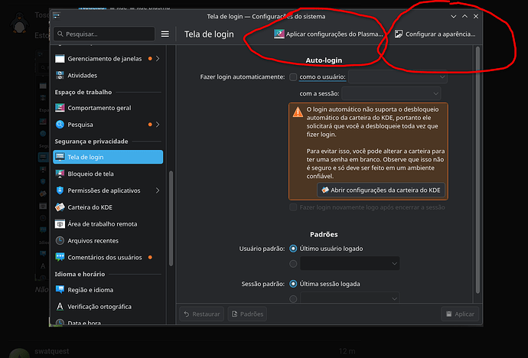Click Abrir configurações da carteira do KDE
Image resolution: width=528 pixels, height=358 pixels.
pyautogui.click(x=380, y=190)
